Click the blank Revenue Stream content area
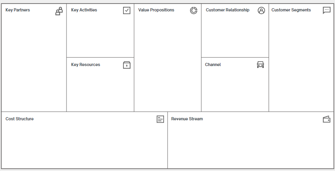 [x=250, y=145]
